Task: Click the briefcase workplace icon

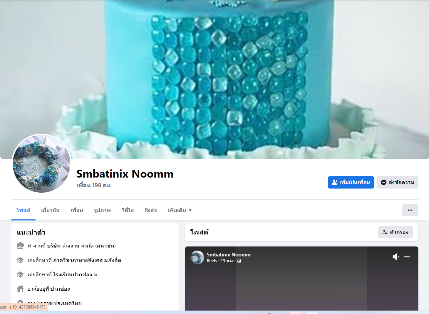Action: pyautogui.click(x=20, y=246)
